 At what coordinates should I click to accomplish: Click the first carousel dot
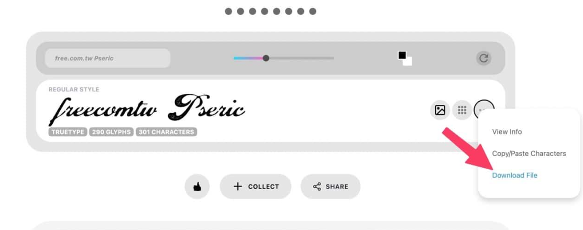point(228,11)
